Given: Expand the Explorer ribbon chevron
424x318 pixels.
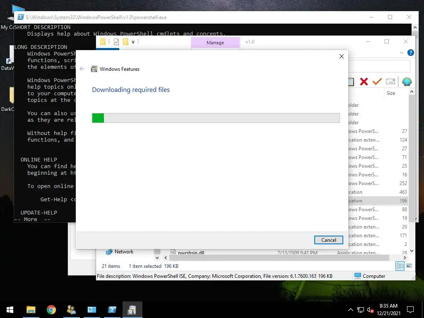Looking at the screenshot, I should pyautogui.click(x=402, y=53).
